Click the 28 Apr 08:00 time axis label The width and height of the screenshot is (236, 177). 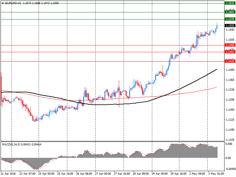point(141,174)
